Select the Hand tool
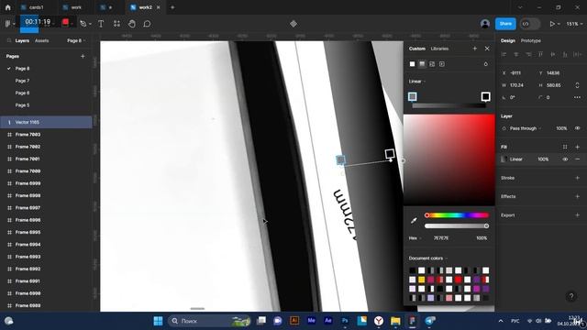 (x=132, y=24)
